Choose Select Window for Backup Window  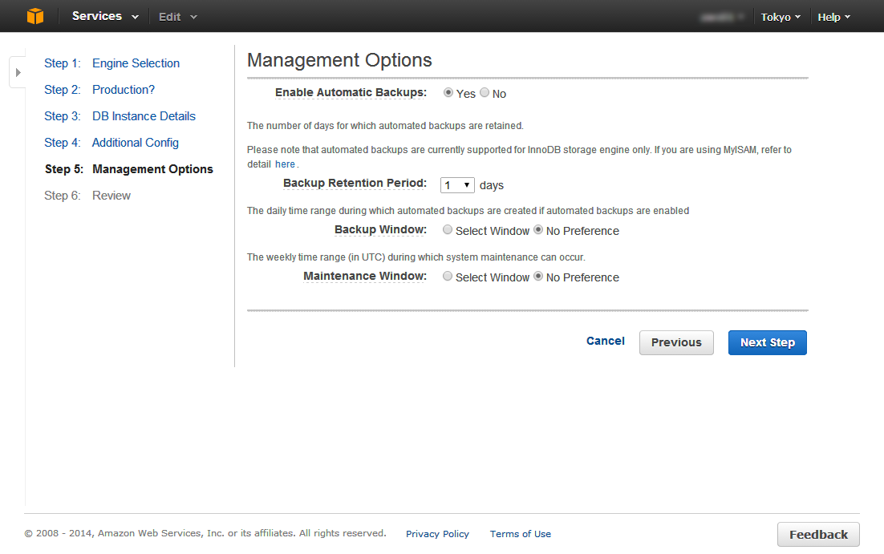tap(448, 230)
